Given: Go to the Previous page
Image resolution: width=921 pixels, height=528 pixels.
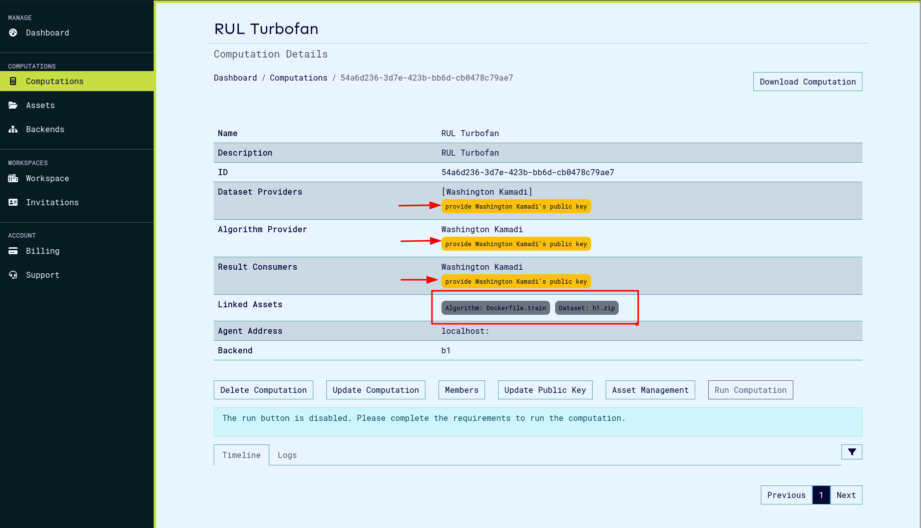Looking at the screenshot, I should [786, 495].
